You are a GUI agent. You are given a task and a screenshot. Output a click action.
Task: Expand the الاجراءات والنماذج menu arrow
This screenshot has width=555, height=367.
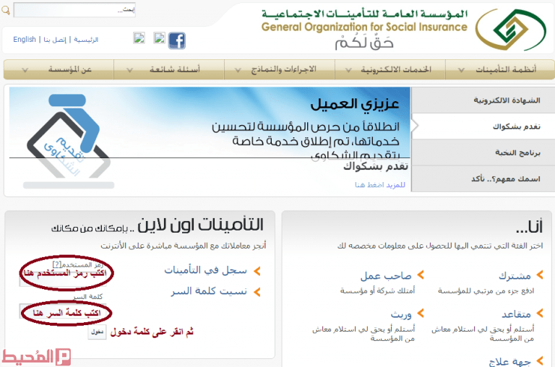pyautogui.click(x=238, y=70)
